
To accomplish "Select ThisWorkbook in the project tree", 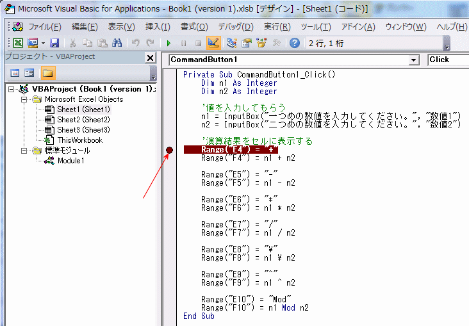I will 79,140.
